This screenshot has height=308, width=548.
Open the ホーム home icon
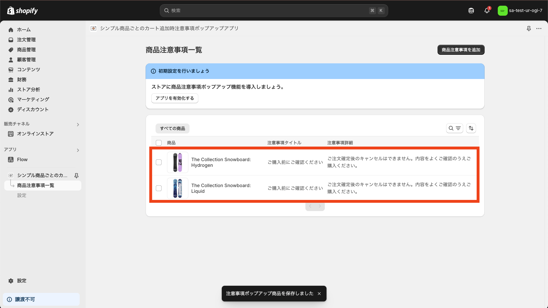pos(11,30)
